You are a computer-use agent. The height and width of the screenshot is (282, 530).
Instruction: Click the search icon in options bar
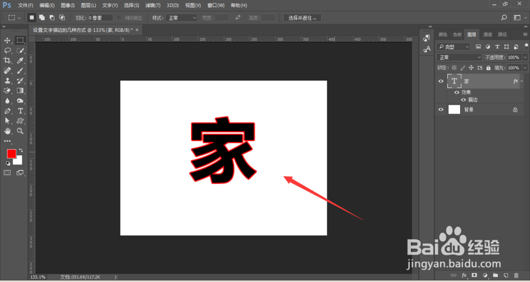[x=504, y=17]
